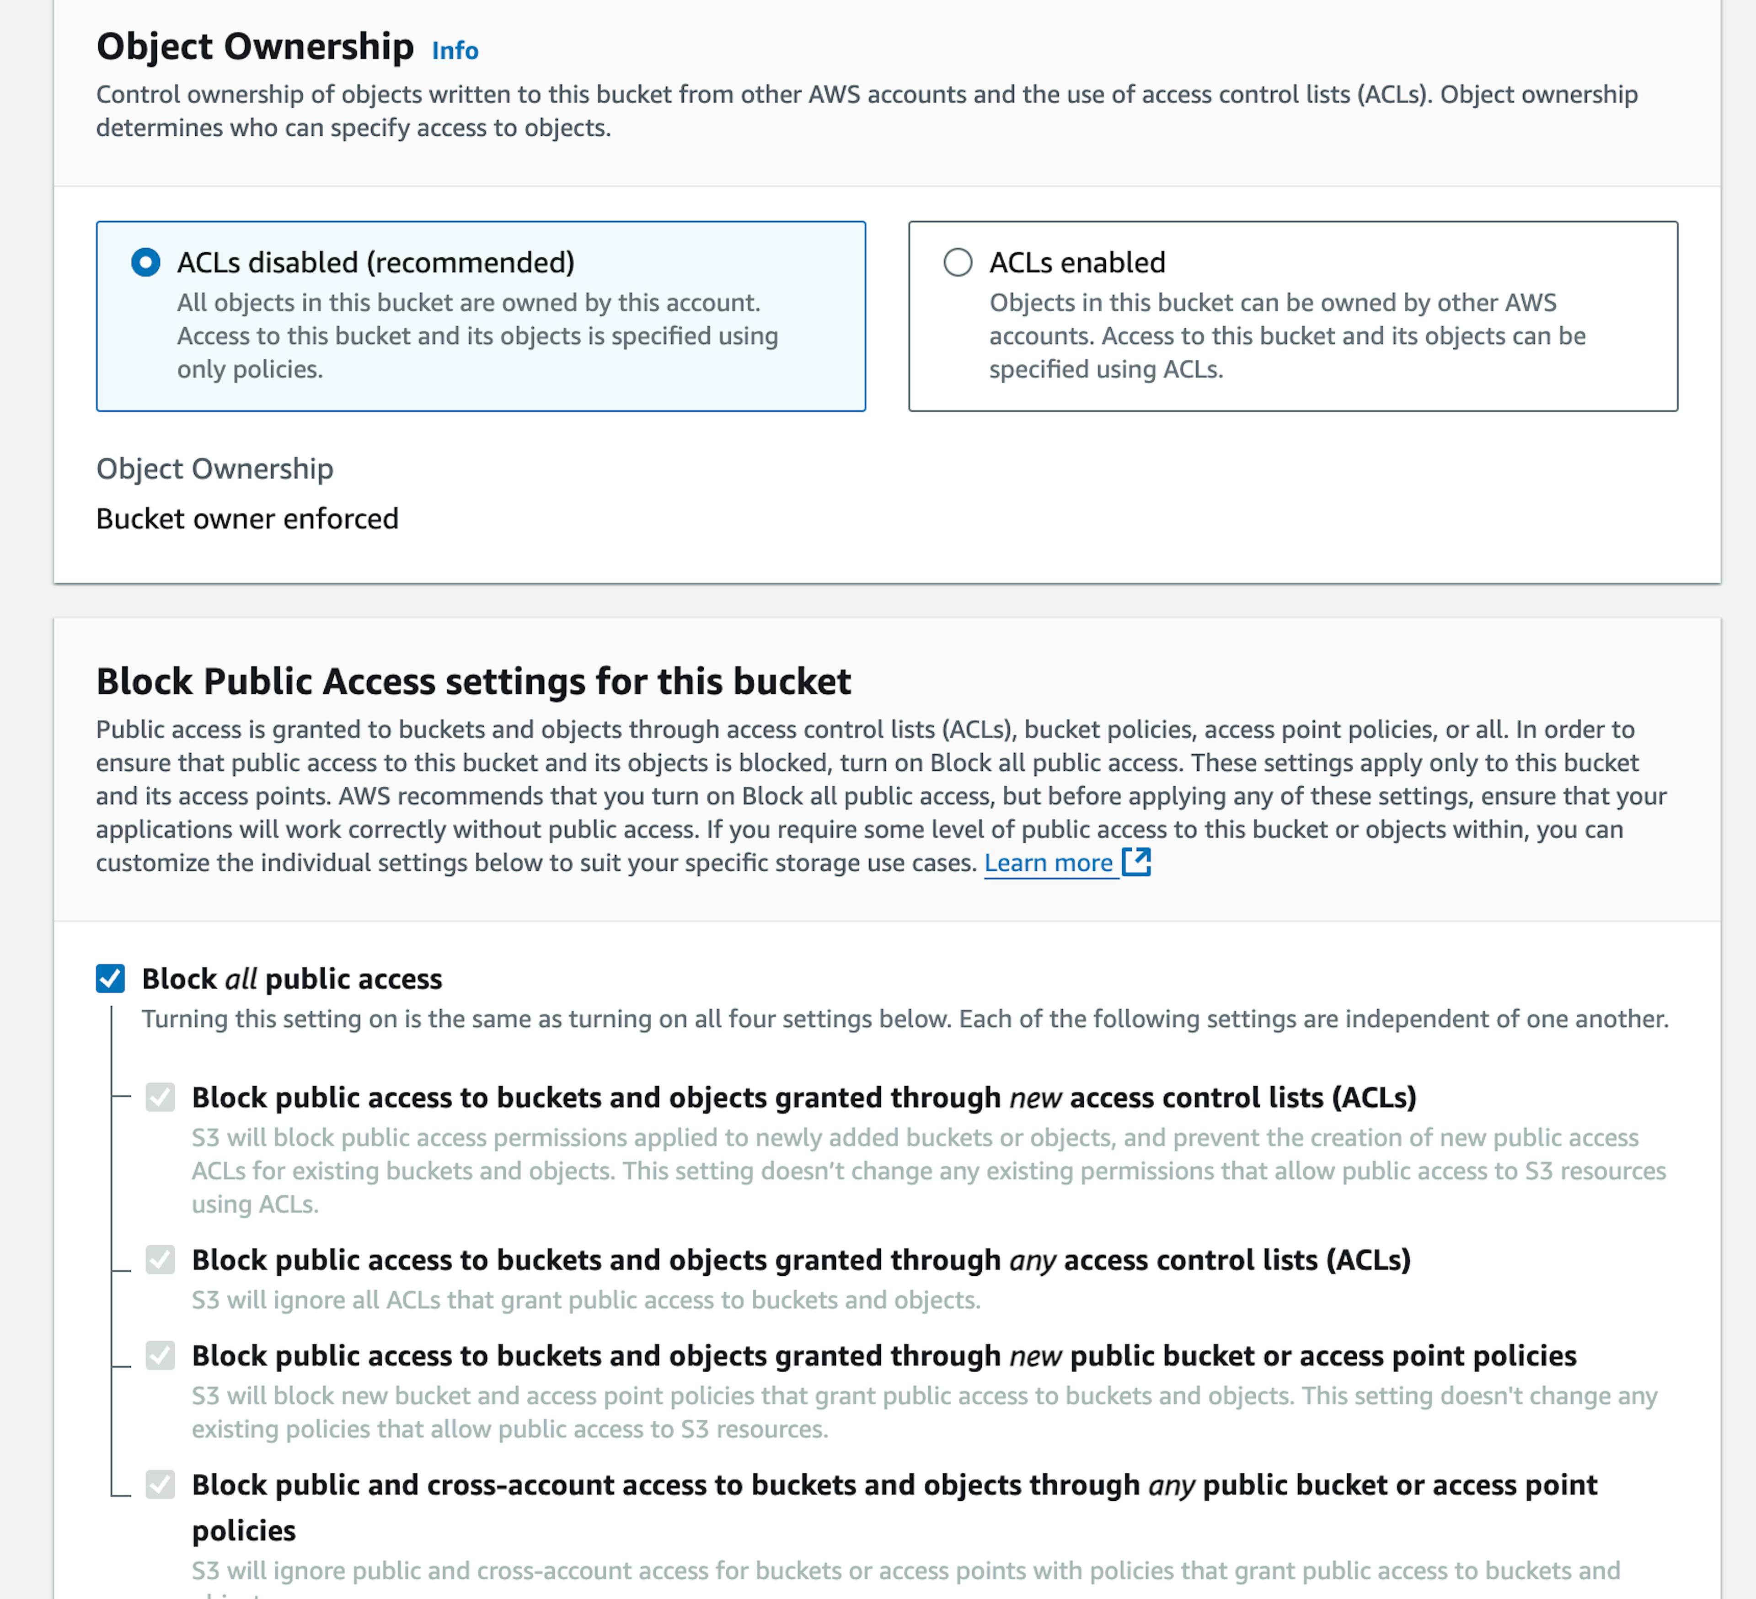Uncheck the Block all public access checkbox

pos(111,978)
